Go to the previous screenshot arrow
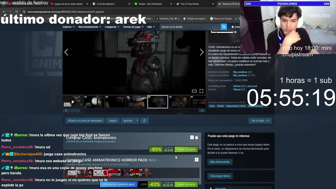The image size is (336, 189). [x=66, y=52]
